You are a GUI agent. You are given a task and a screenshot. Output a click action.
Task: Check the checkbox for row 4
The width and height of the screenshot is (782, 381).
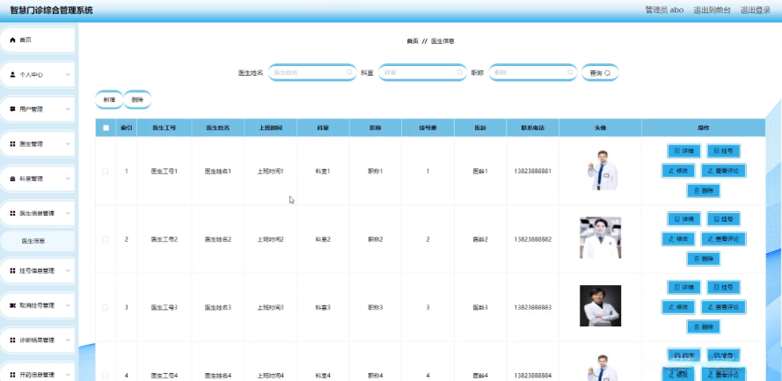coord(106,376)
